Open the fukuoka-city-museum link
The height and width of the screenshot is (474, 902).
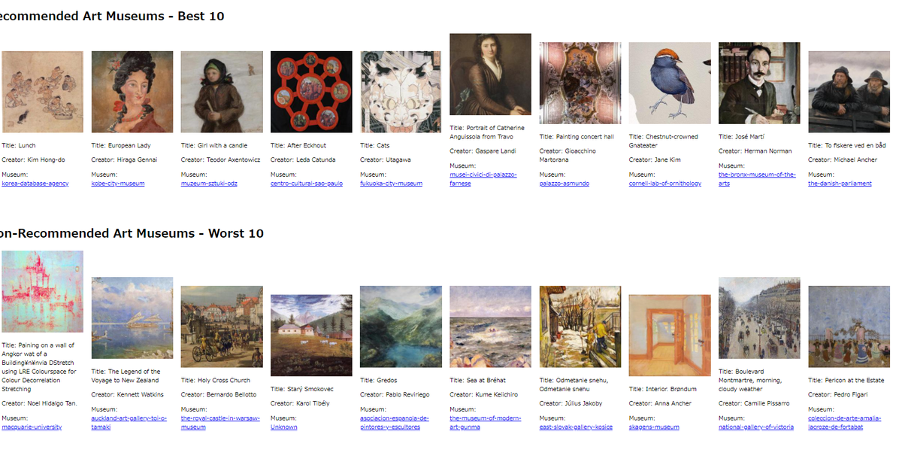(x=391, y=184)
